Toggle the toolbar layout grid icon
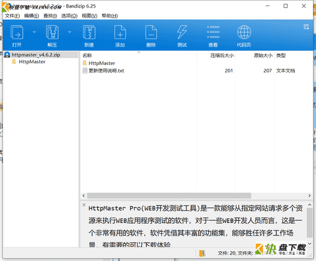 pos(306,27)
